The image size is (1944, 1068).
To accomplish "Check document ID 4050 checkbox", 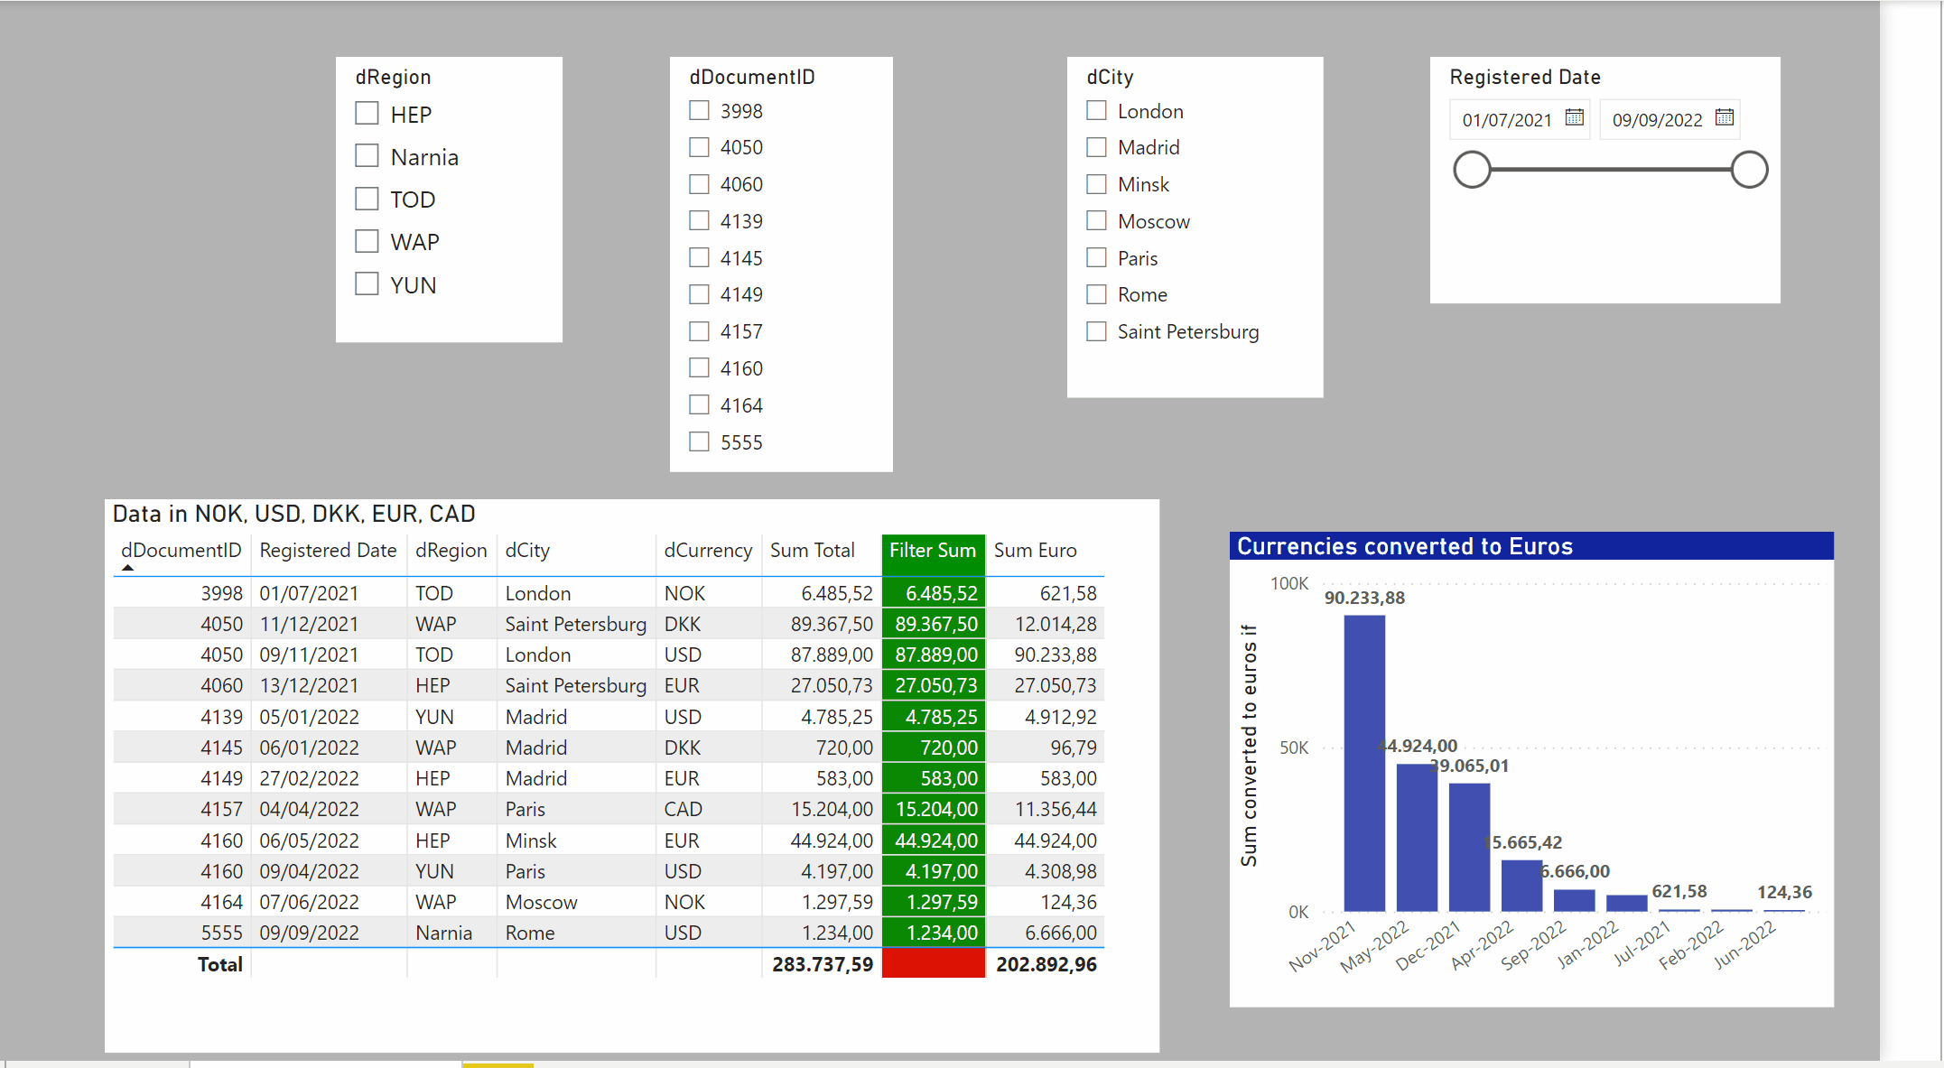I will pos(699,147).
